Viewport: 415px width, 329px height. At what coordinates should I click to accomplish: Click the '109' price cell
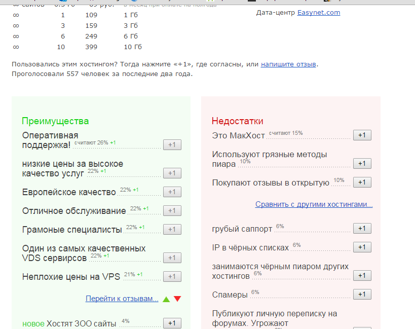(x=91, y=15)
